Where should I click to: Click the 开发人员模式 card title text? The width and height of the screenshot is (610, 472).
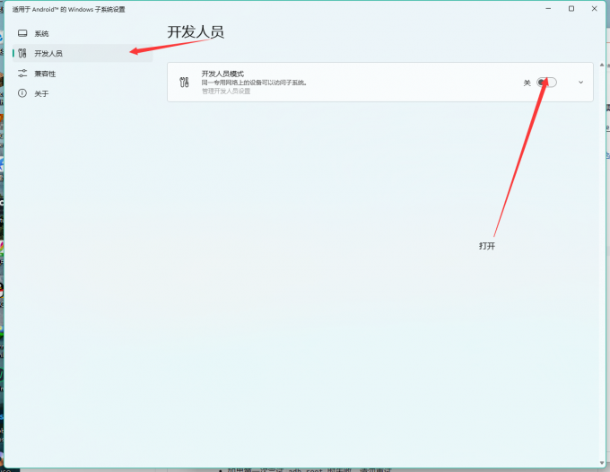point(222,74)
